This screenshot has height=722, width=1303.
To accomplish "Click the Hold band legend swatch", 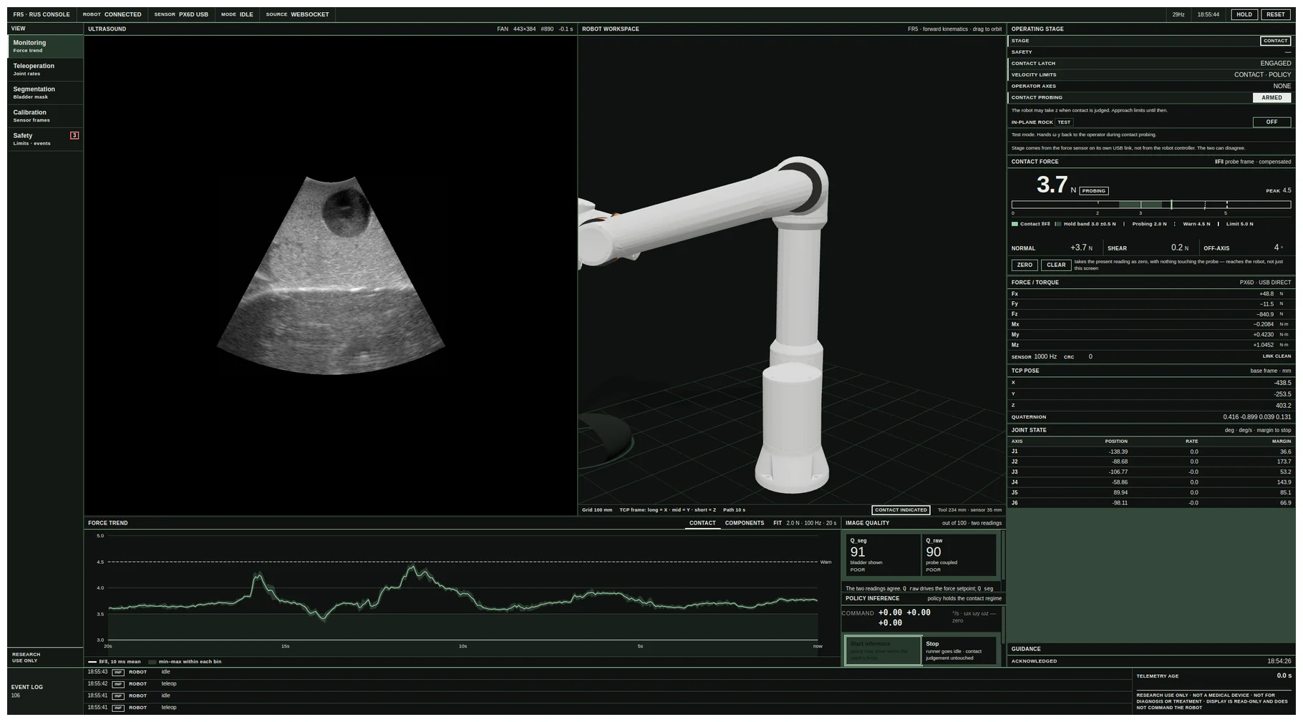I will click(1058, 224).
